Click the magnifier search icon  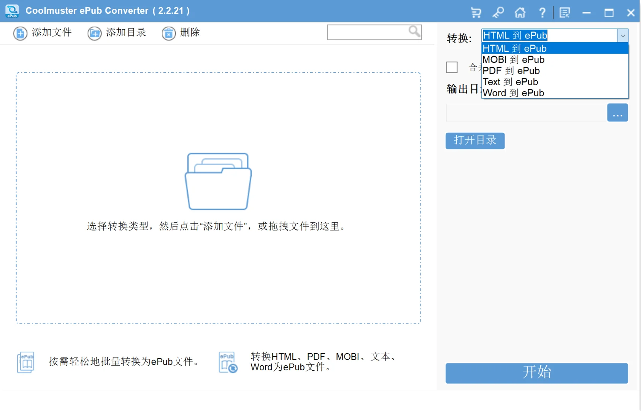tap(414, 32)
